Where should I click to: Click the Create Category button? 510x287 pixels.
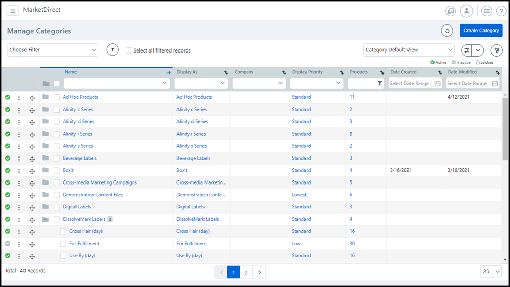point(480,31)
